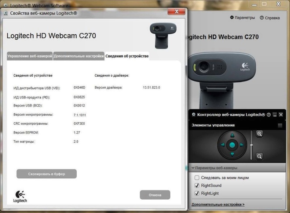Screen dimensions: 290x213
Task: Click the center reset button of pan control
Action: click(x=232, y=145)
